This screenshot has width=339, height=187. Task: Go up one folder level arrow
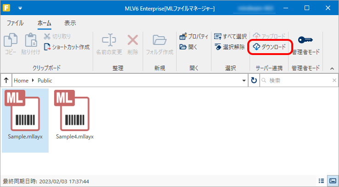pos(6,81)
